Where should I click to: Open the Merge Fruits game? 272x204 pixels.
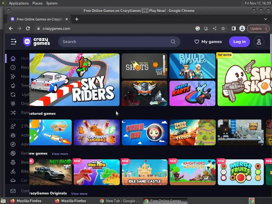pyautogui.click(x=241, y=172)
